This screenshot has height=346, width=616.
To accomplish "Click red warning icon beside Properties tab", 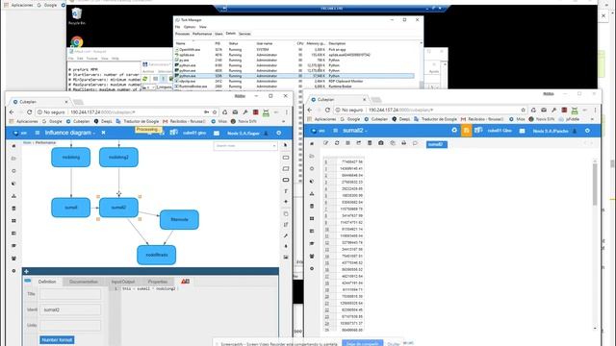I will click(185, 282).
